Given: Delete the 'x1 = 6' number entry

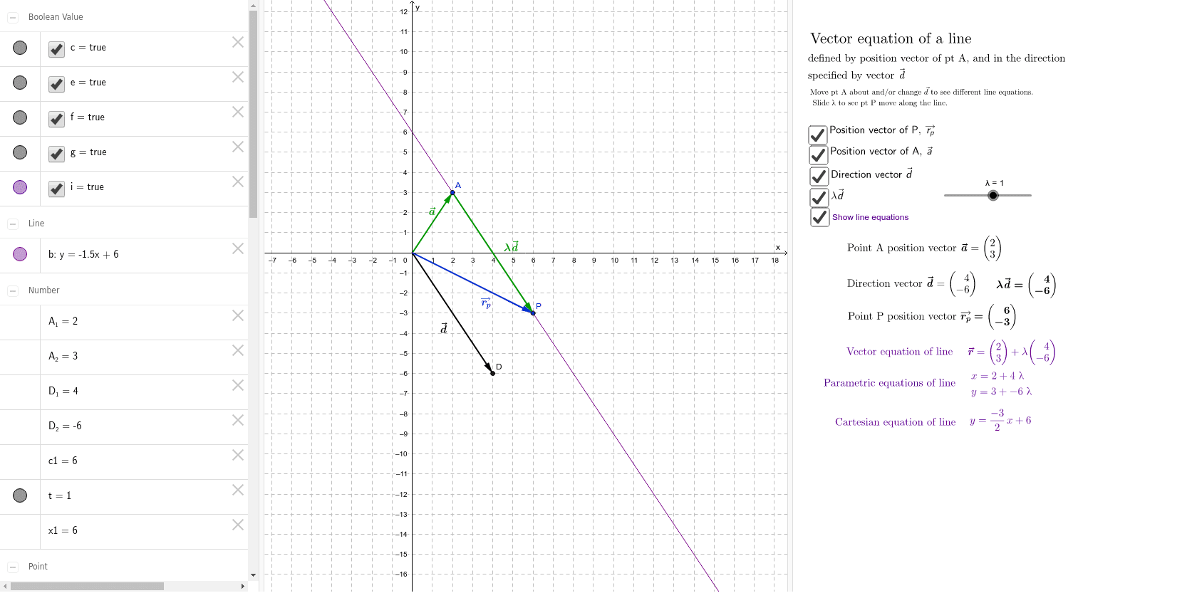Looking at the screenshot, I should (x=238, y=525).
